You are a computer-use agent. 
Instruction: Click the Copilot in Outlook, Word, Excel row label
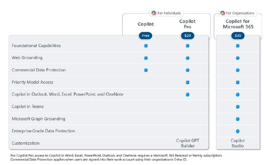pyautogui.click(x=67, y=94)
